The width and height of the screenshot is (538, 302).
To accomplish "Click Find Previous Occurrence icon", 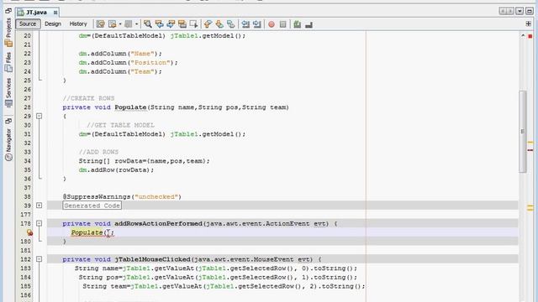I will [159, 24].
